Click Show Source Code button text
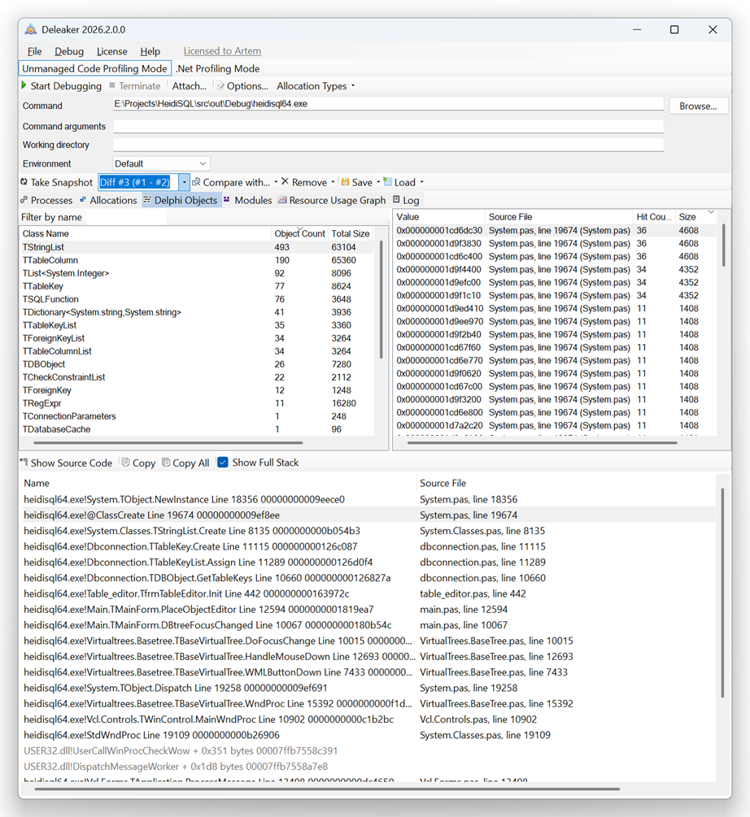Screen dimensions: 750x817 pos(72,463)
